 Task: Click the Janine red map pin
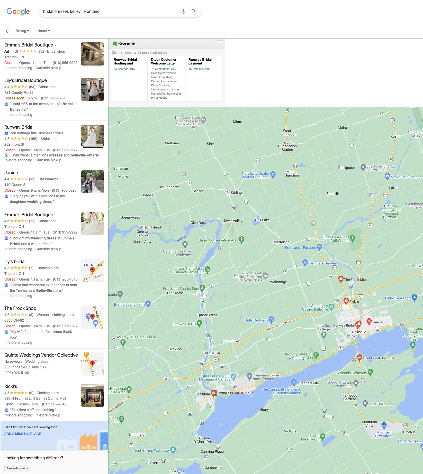[369, 321]
